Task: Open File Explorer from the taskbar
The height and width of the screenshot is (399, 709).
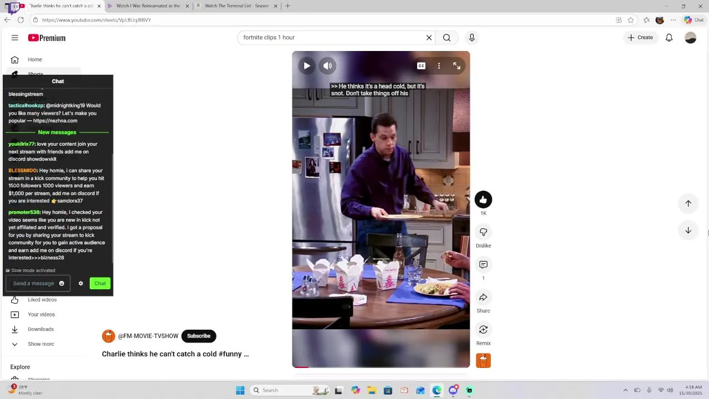Action: tap(372, 390)
